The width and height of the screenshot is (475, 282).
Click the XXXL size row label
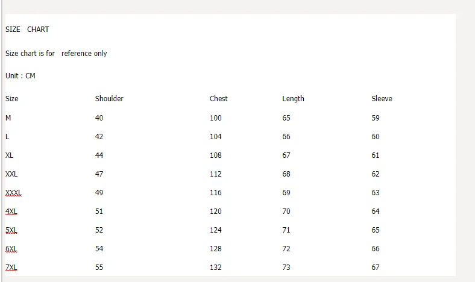[13, 193]
